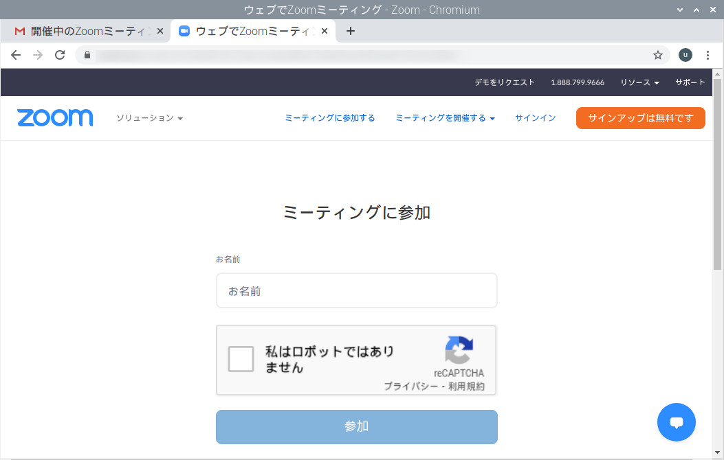Image resolution: width=724 pixels, height=460 pixels.
Task: Open the reCAPTCHA プライバシー link
Action: (x=410, y=387)
